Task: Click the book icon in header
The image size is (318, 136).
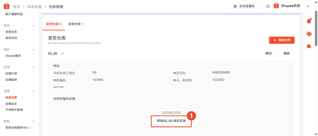Action: click(x=268, y=6)
